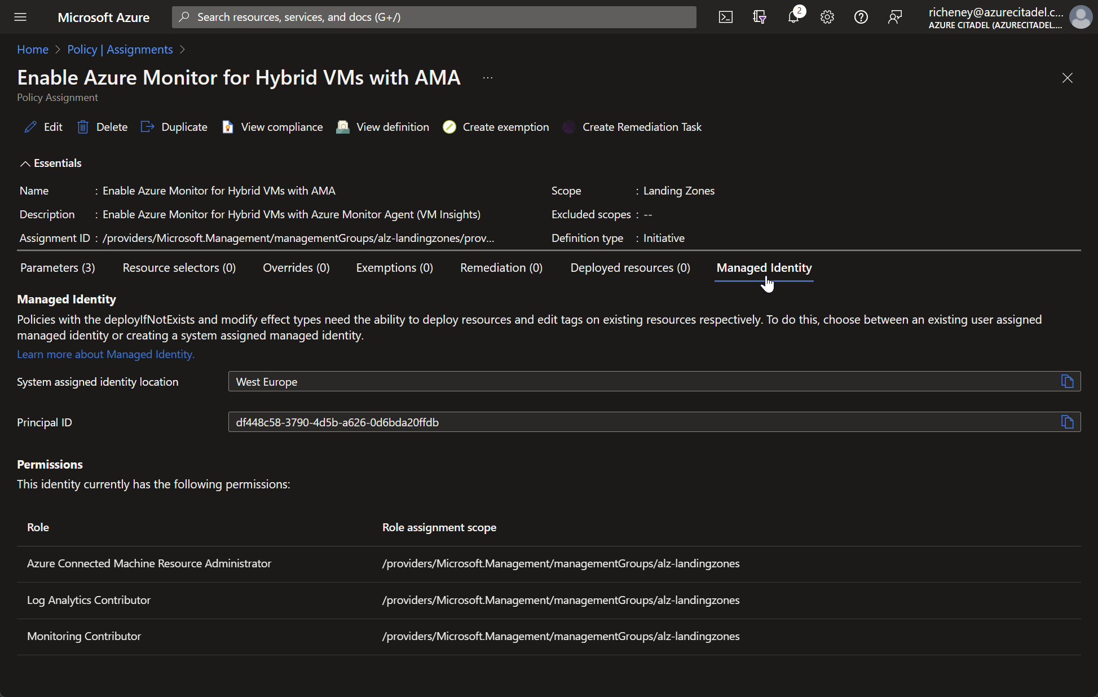Switch to the Parameters (3) tab
Screen dimensions: 1098x697
[56, 268]
